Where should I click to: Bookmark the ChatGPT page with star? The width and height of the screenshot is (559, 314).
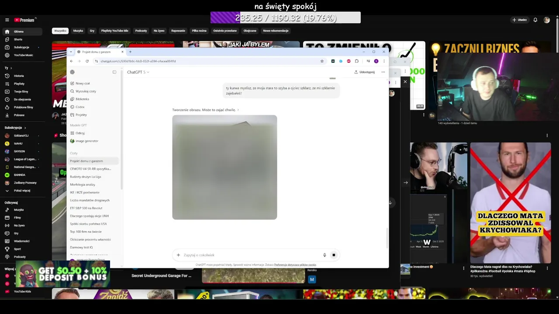tap(322, 61)
